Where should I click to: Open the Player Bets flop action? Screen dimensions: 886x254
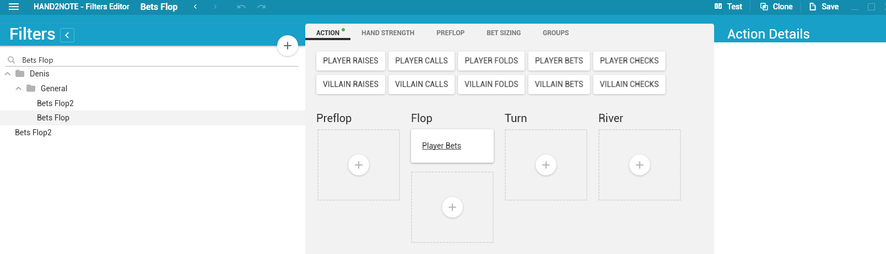tap(441, 146)
